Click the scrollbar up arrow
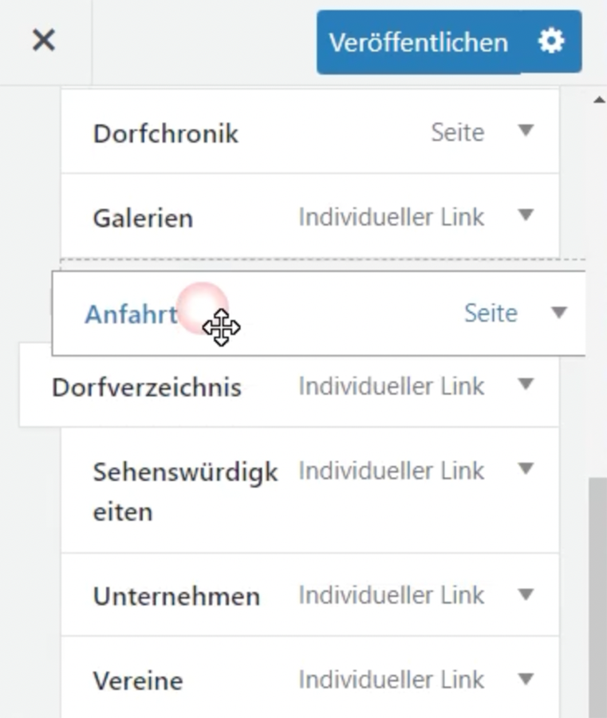Screen dimensions: 607x718 tap(599, 100)
